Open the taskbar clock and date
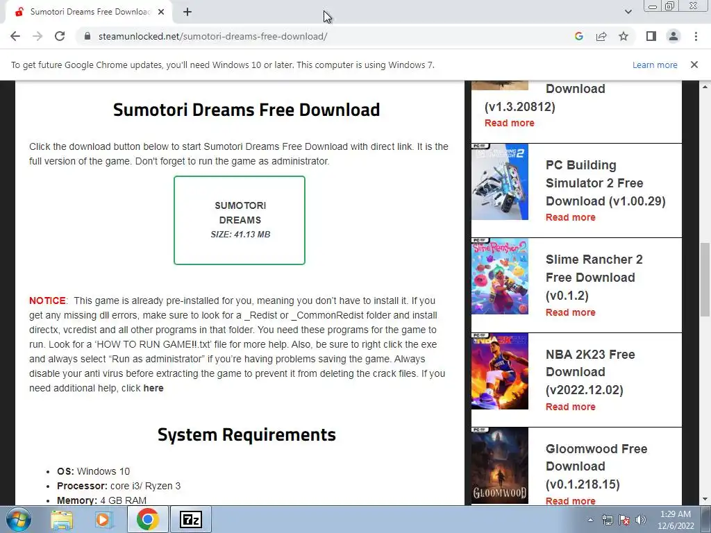Viewport: 711px width, 533px height. pyautogui.click(x=676, y=520)
